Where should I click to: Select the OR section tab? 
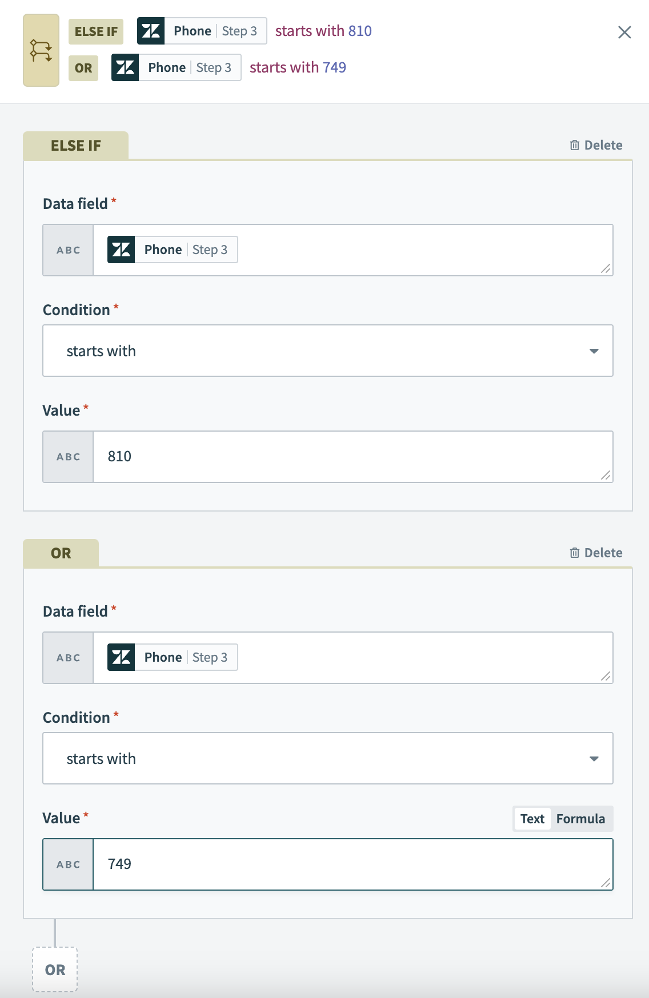coord(61,553)
